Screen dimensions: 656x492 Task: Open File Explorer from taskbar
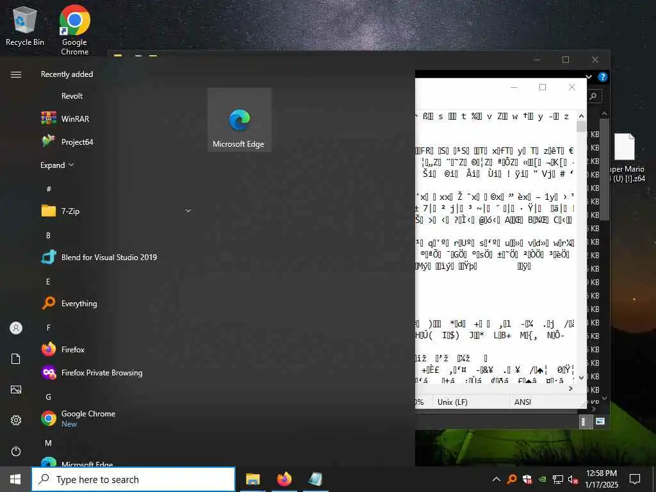click(x=252, y=479)
